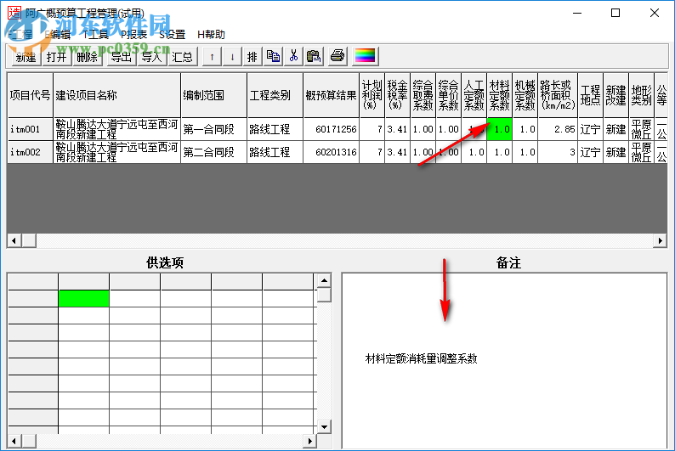Select the green cell in 供选项 grid

click(83, 298)
